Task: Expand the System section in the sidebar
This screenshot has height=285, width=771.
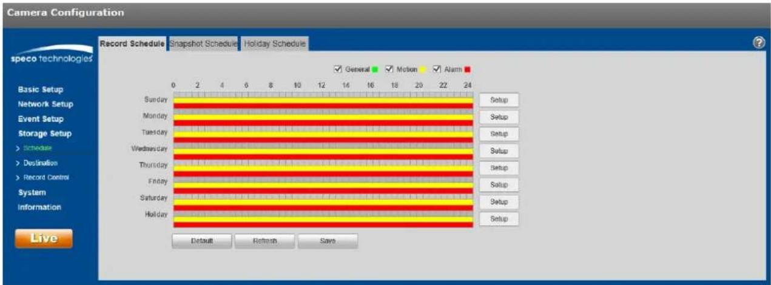Action: [32, 192]
